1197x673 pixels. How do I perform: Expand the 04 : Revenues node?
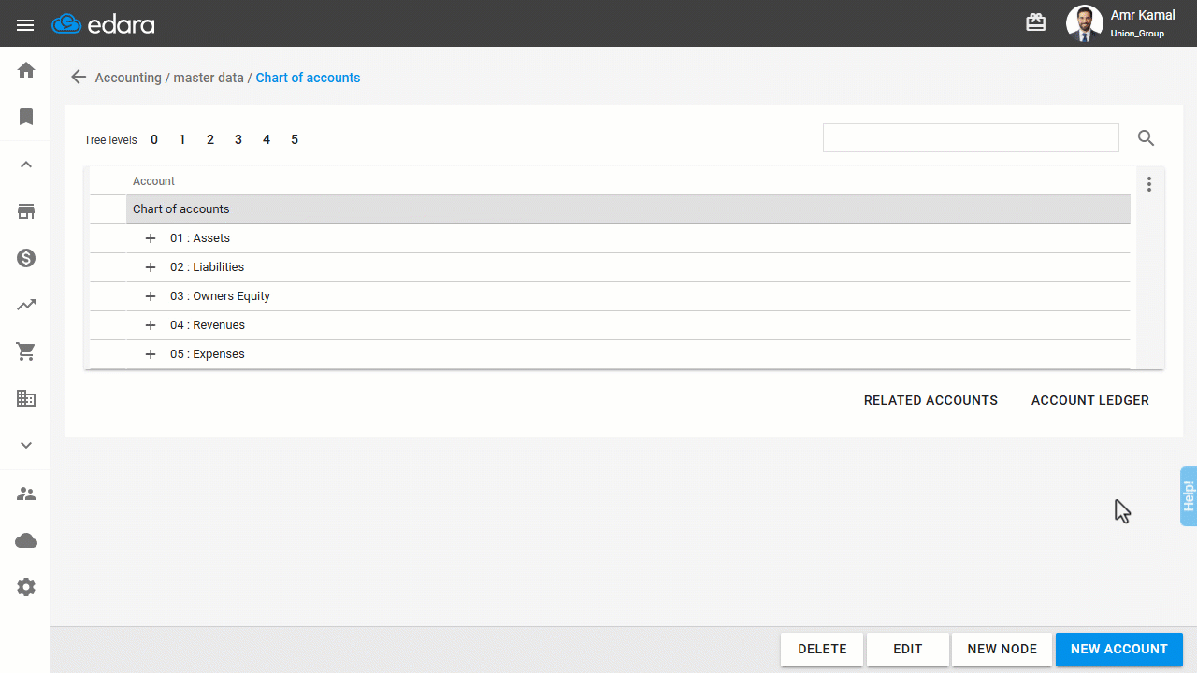click(x=151, y=325)
